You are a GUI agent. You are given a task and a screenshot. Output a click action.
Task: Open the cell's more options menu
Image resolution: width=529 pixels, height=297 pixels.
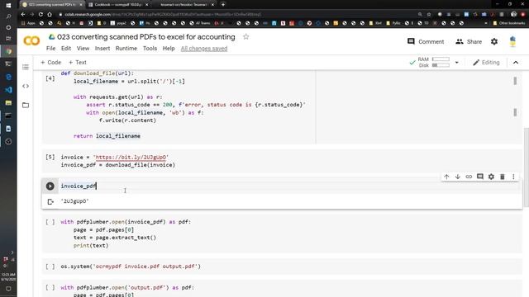pyautogui.click(x=513, y=177)
